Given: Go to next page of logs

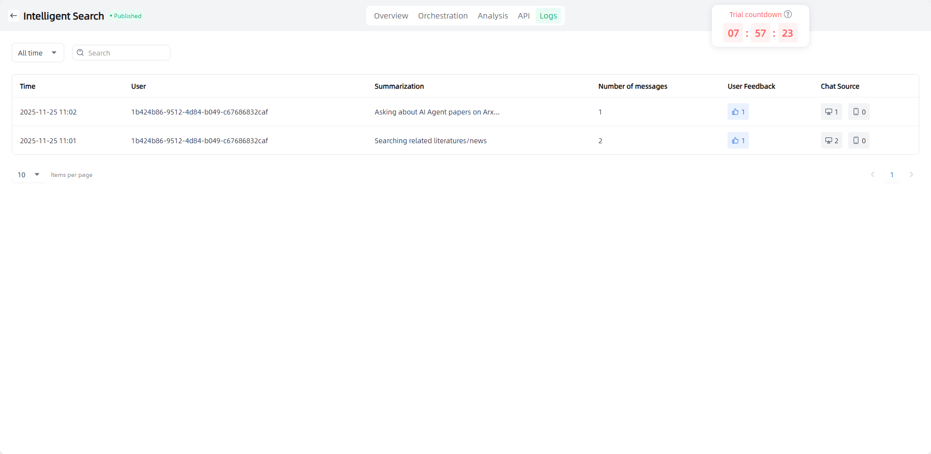Looking at the screenshot, I should tap(911, 175).
